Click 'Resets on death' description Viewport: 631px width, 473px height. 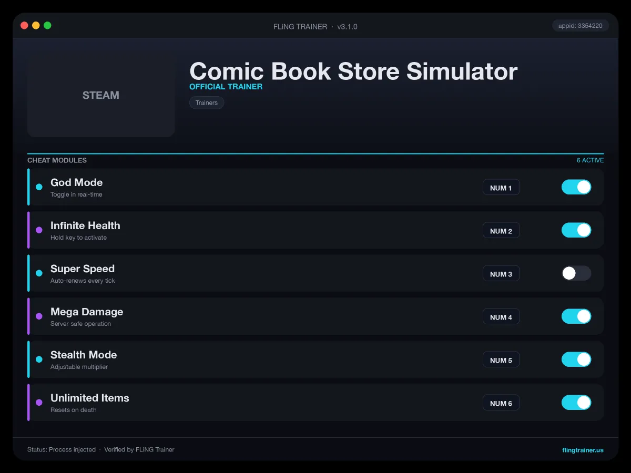(x=74, y=410)
